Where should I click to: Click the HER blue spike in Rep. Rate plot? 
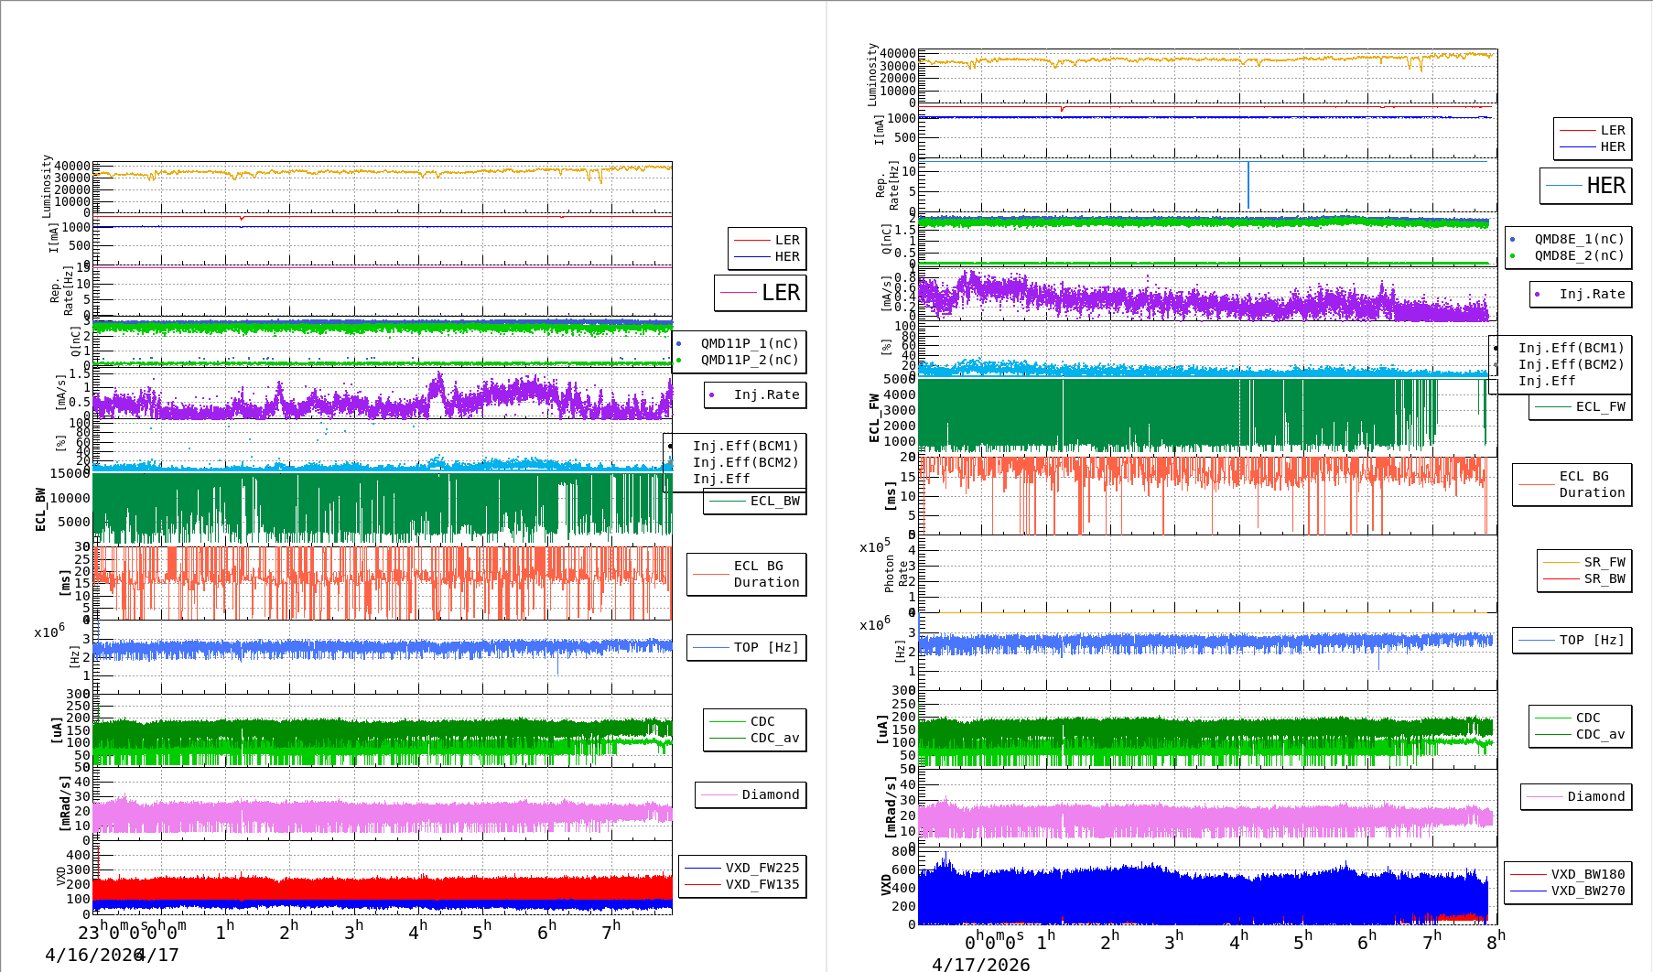1248,186
